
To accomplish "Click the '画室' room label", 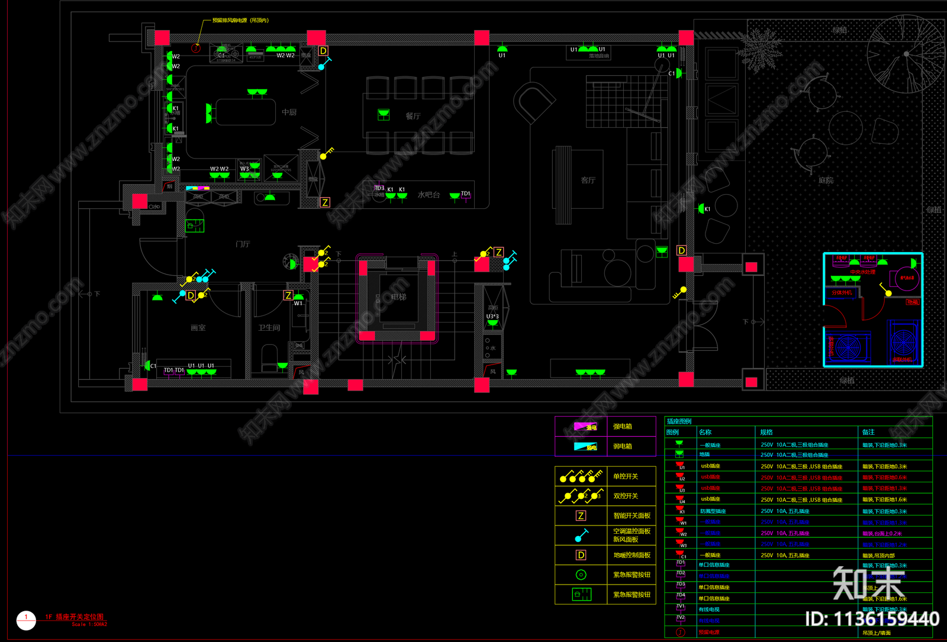I will tap(198, 327).
